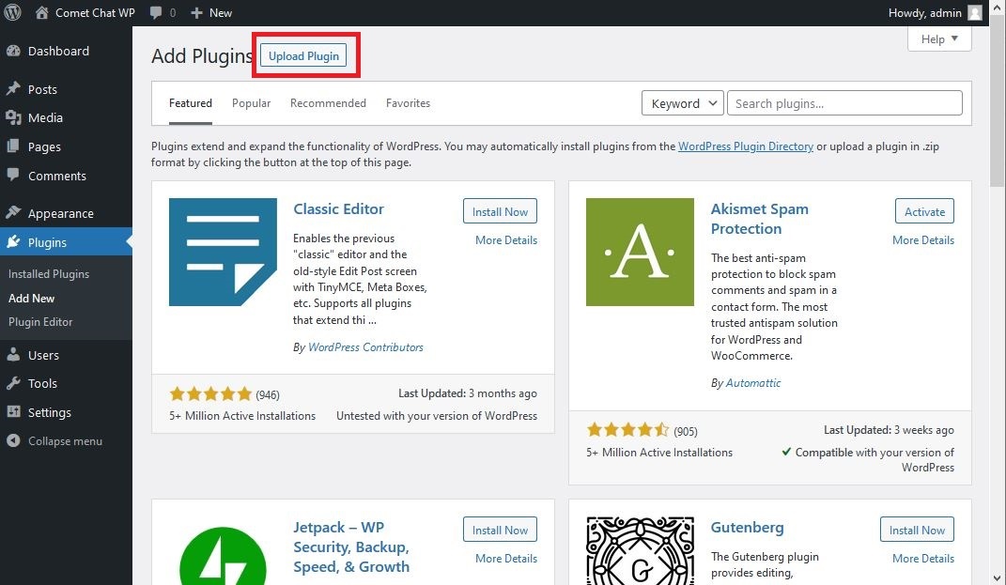Screen dimensions: 1006x585
Task: Open the WordPress Plugin Directory link
Action: point(746,146)
